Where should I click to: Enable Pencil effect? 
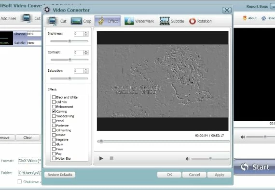click(54, 121)
